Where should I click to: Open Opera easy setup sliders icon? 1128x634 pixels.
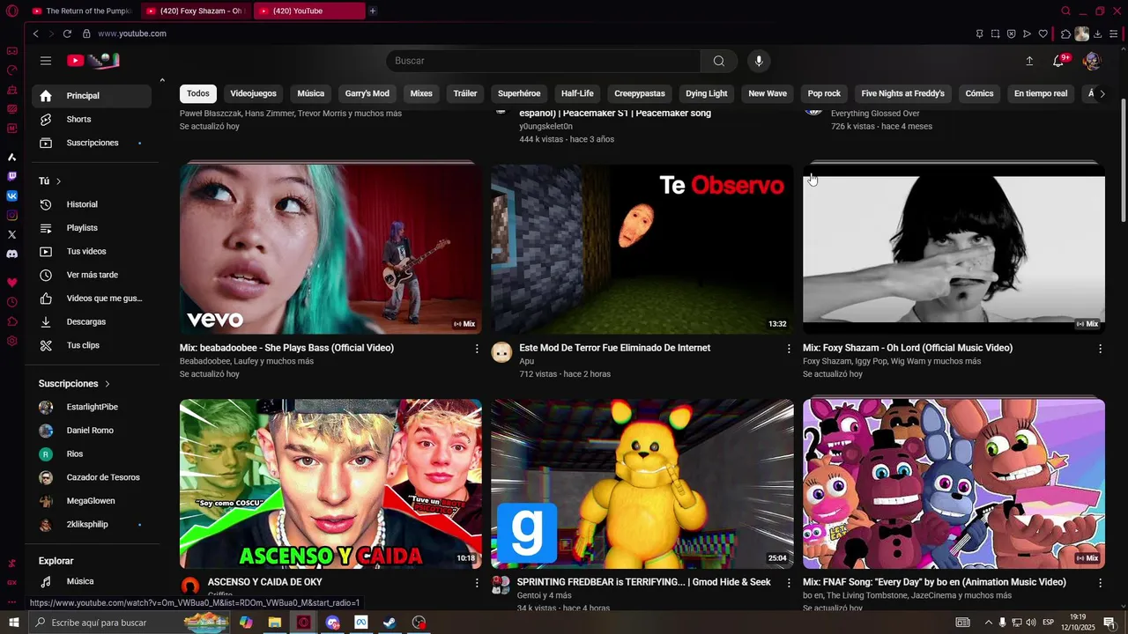[1114, 33]
